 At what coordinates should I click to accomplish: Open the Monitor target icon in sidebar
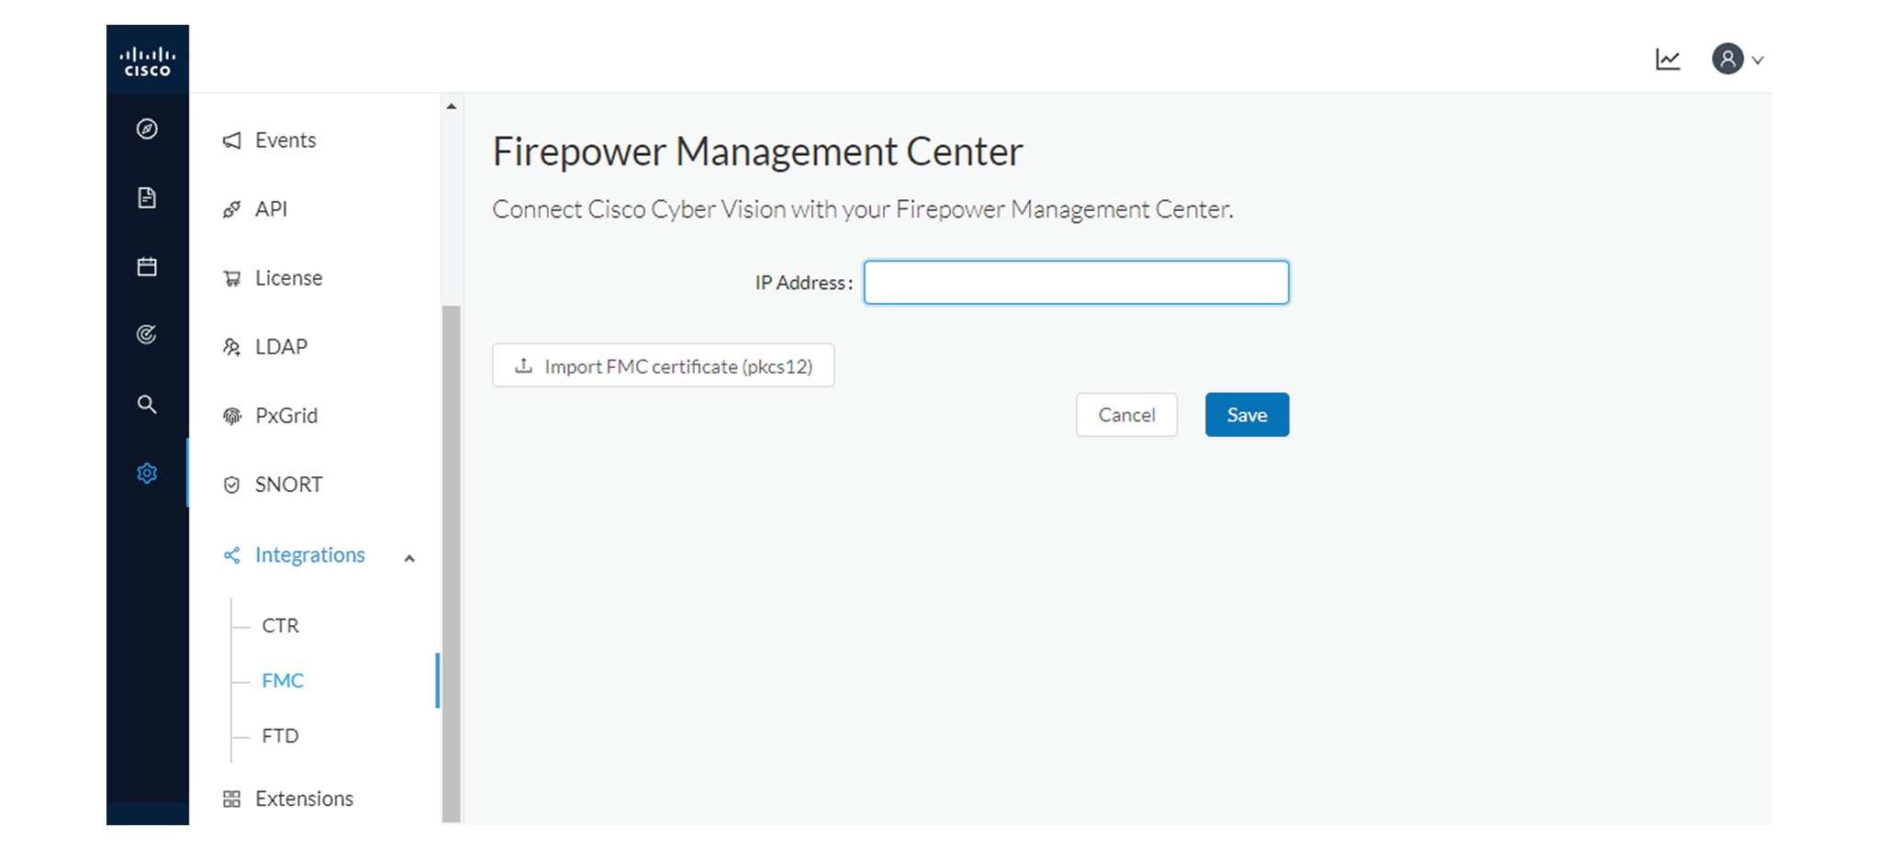click(x=147, y=334)
